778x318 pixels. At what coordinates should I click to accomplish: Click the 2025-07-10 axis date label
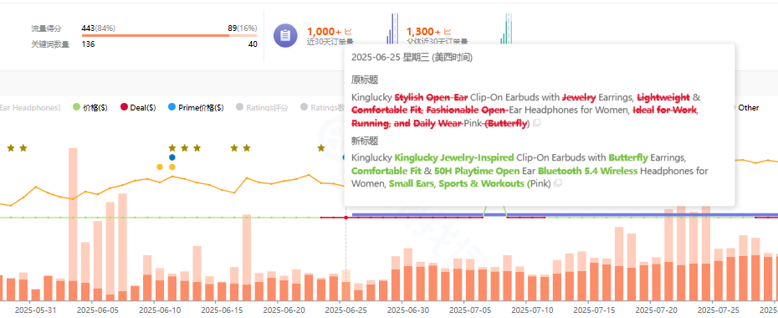click(x=532, y=310)
